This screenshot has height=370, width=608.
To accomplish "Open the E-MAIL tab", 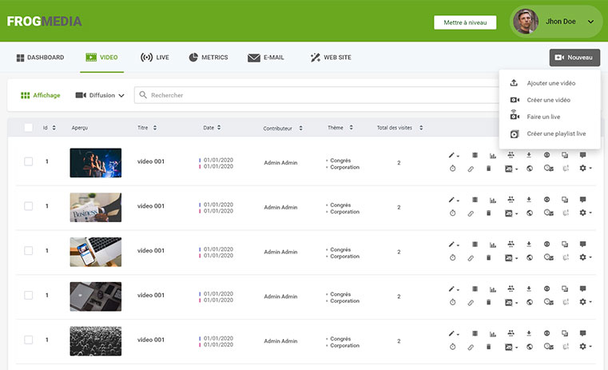I will (265, 58).
